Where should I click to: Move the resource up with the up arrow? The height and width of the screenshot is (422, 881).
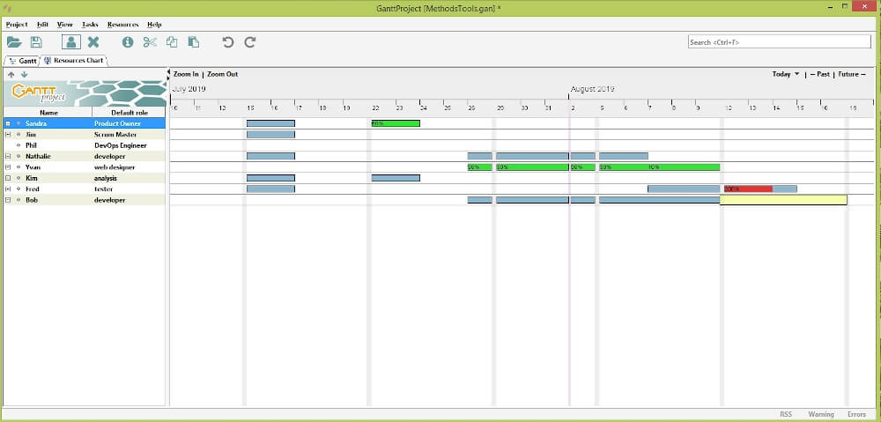[x=11, y=75]
